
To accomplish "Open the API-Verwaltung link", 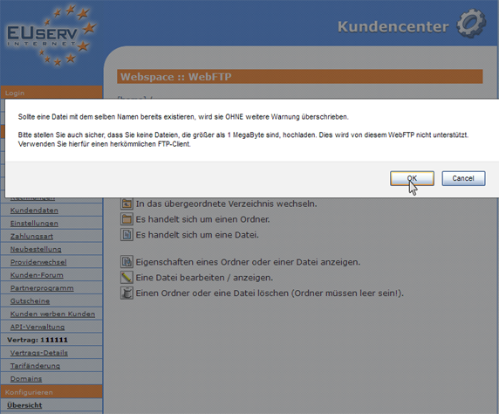I will tap(38, 327).
